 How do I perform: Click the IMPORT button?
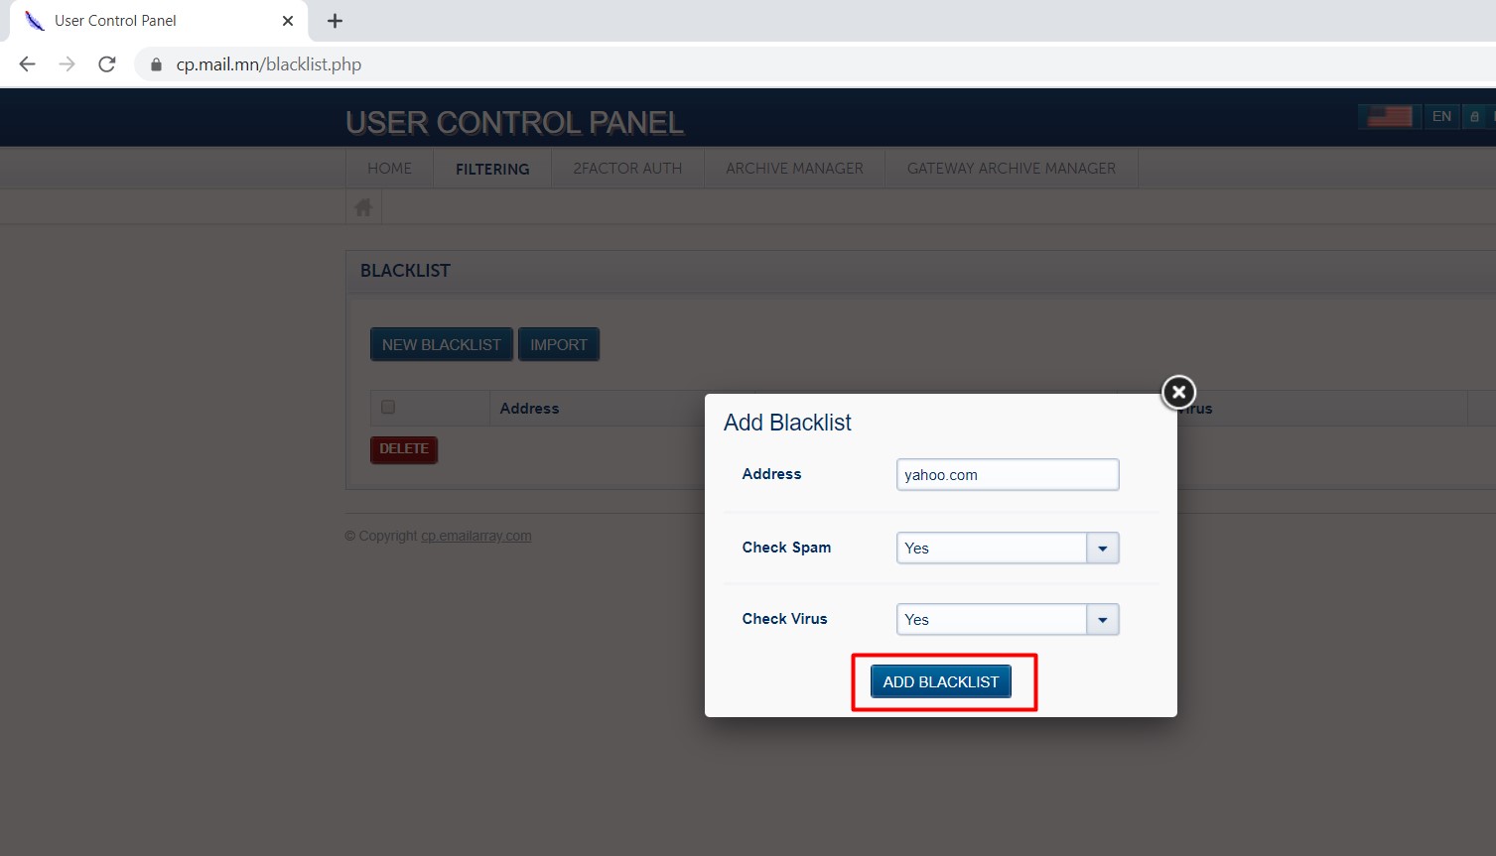[559, 344]
